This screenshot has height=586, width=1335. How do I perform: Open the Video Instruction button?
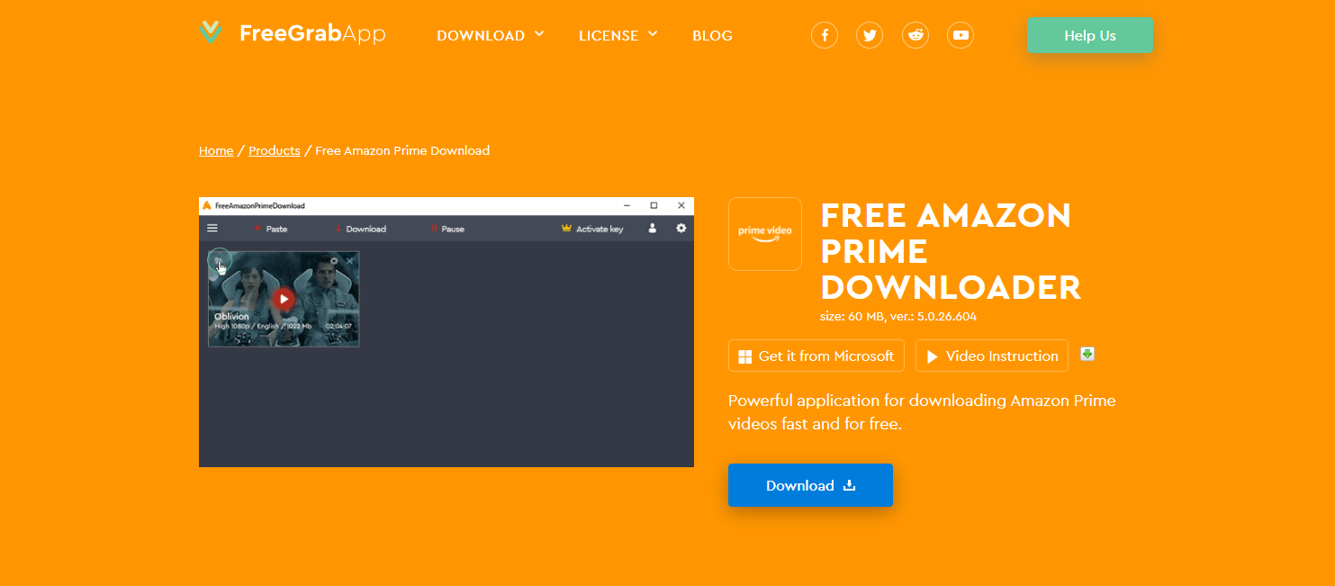tap(992, 356)
